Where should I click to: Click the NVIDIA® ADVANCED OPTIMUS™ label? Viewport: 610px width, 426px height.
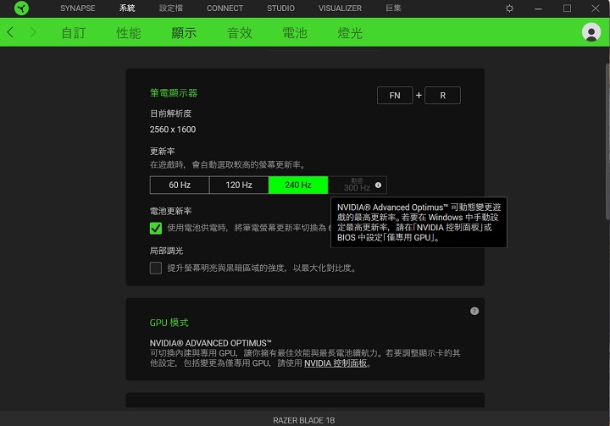click(210, 343)
